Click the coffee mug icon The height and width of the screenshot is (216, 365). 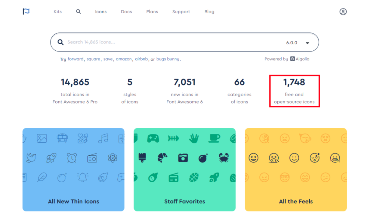214,139
